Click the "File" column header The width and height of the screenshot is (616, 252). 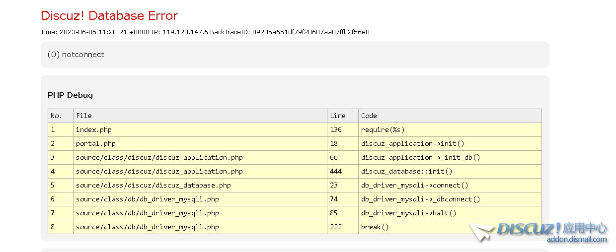click(x=84, y=116)
